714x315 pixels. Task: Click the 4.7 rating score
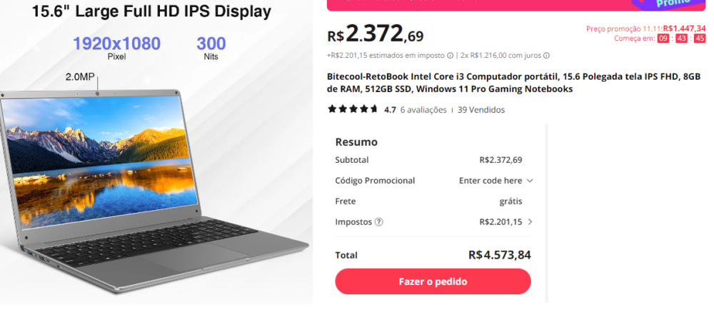click(x=390, y=110)
